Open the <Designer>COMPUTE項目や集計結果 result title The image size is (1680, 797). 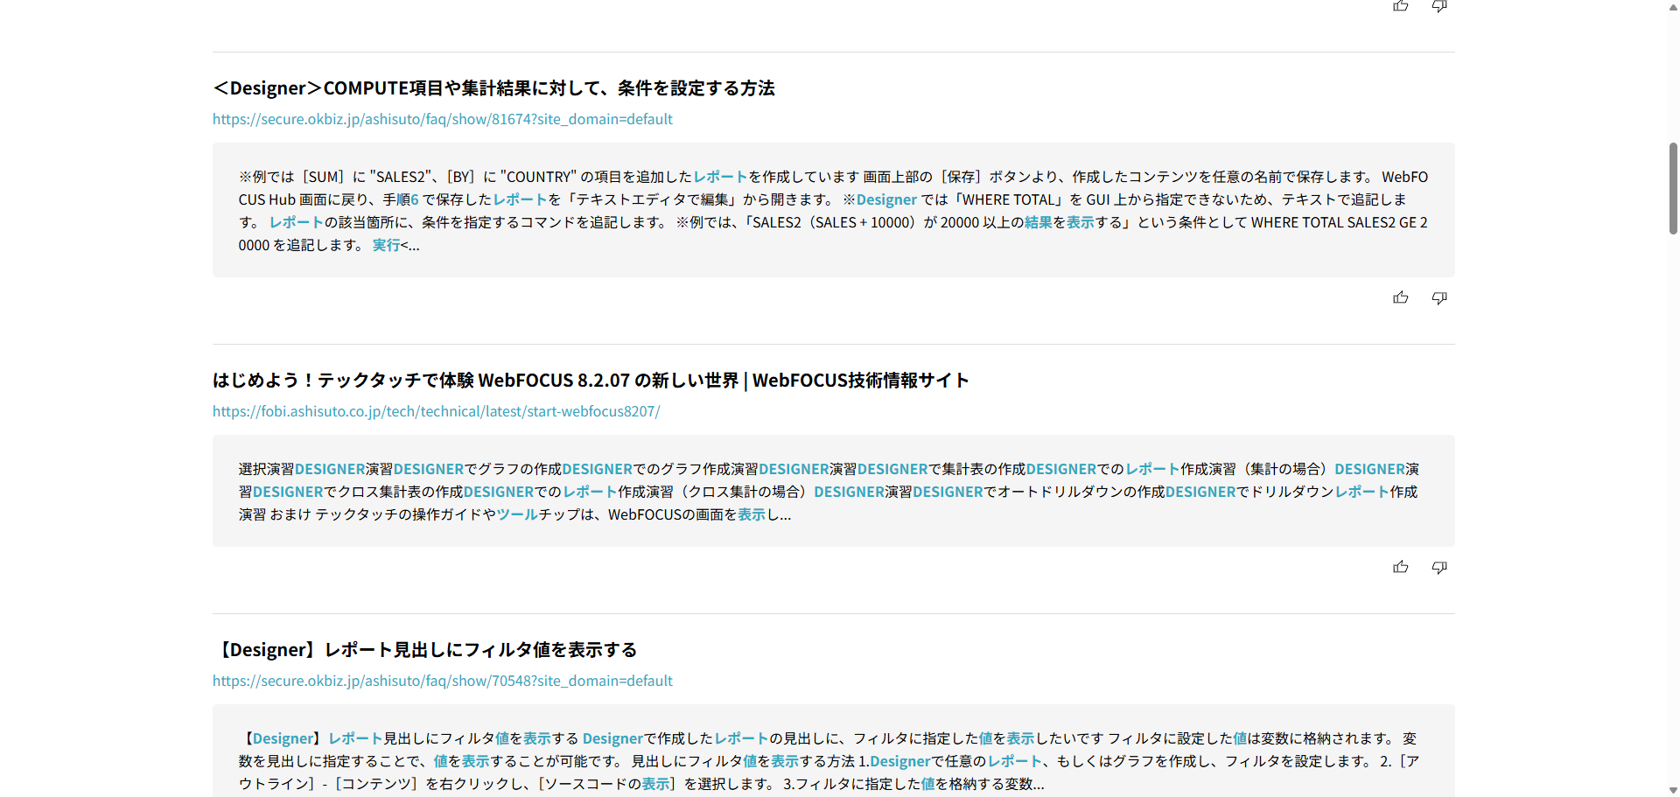[493, 88]
